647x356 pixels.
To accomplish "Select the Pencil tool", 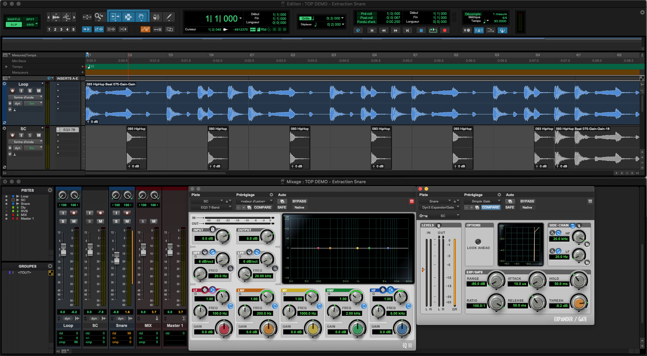I will coord(169,17).
